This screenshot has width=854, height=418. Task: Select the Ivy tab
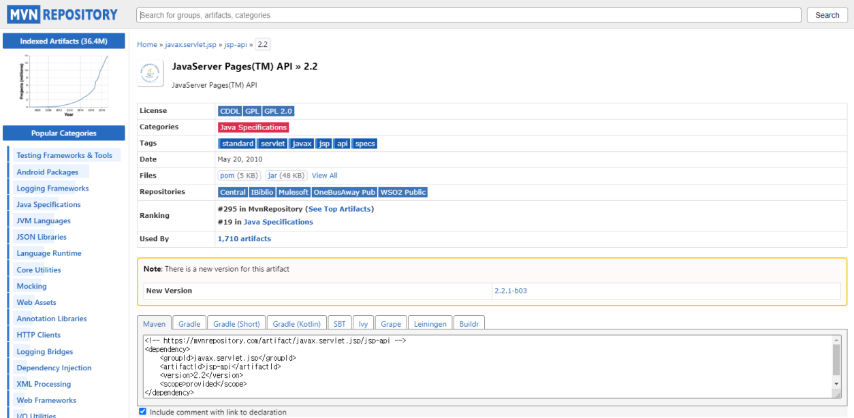(363, 323)
